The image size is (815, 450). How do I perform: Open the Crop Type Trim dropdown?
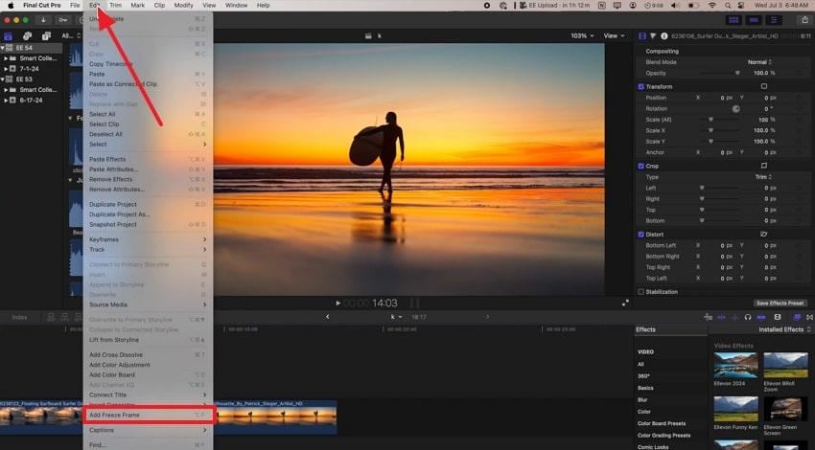tap(763, 177)
